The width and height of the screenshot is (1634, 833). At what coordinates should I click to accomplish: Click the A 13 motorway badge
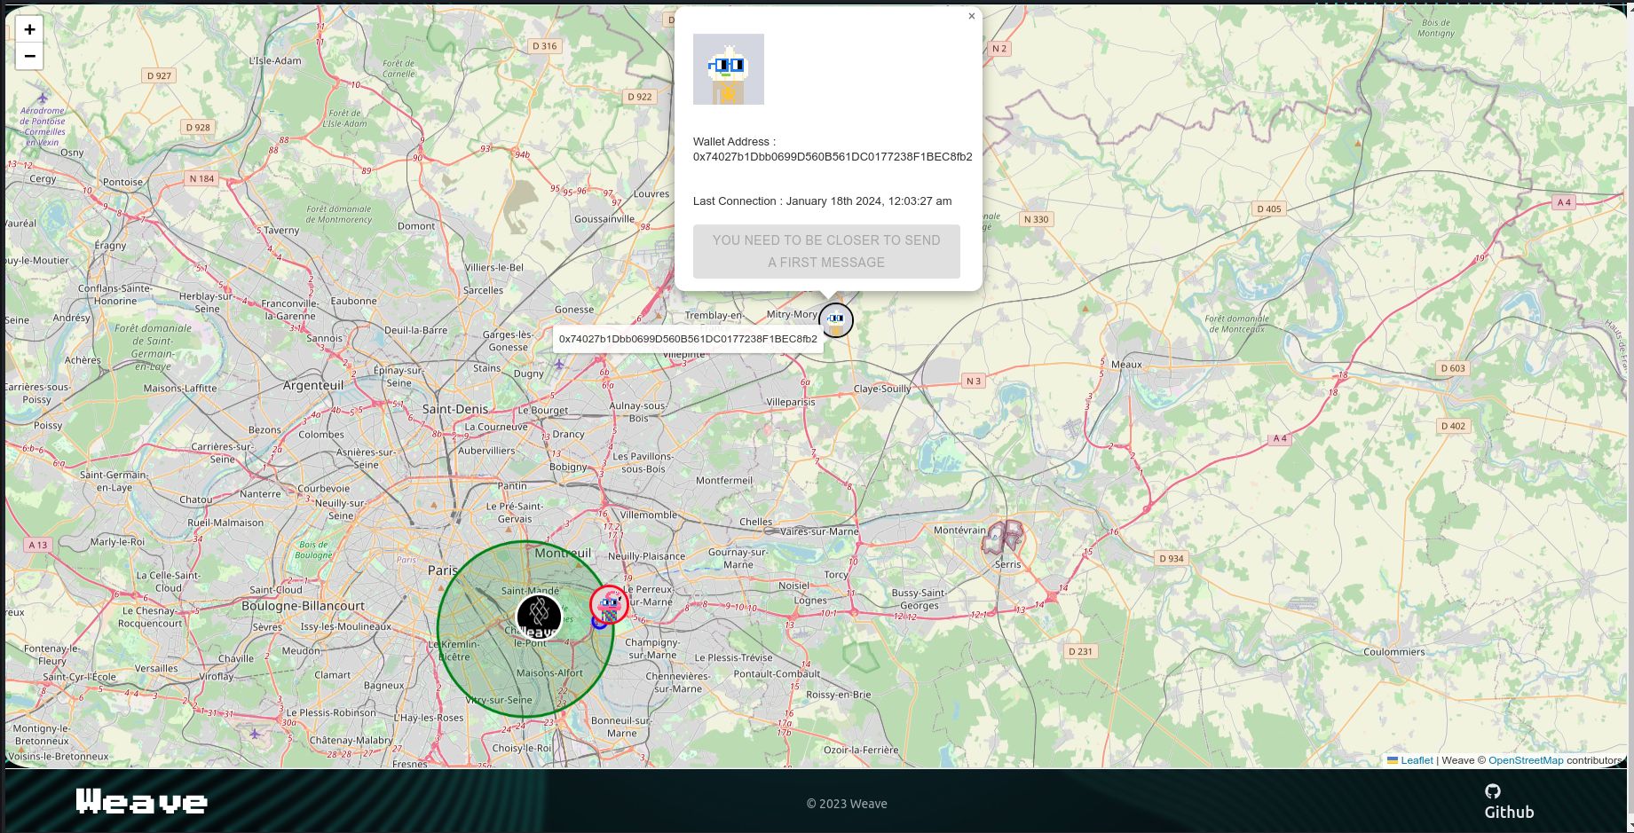pyautogui.click(x=37, y=545)
